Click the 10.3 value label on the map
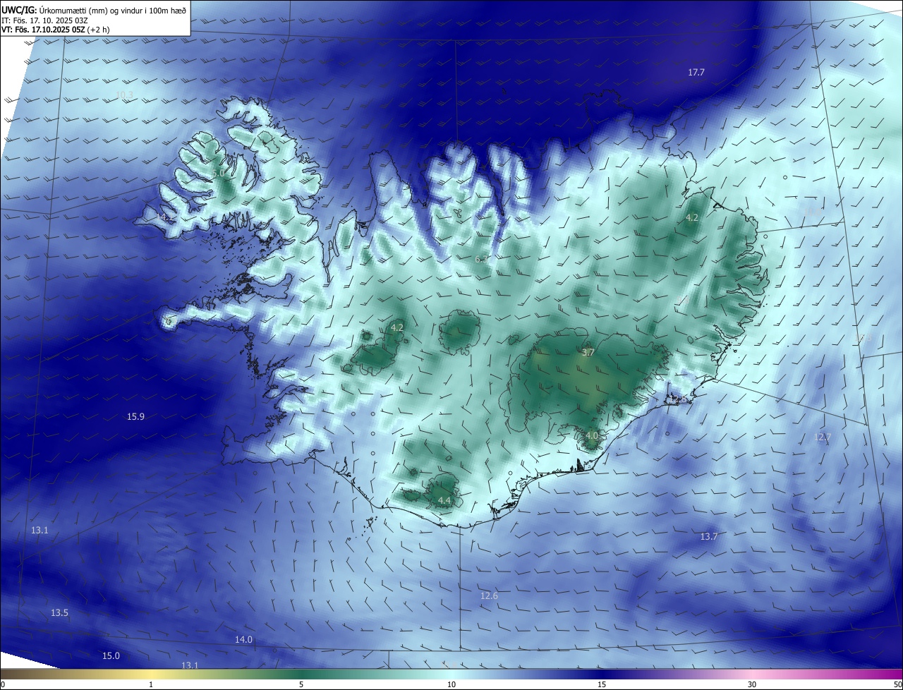 125,95
